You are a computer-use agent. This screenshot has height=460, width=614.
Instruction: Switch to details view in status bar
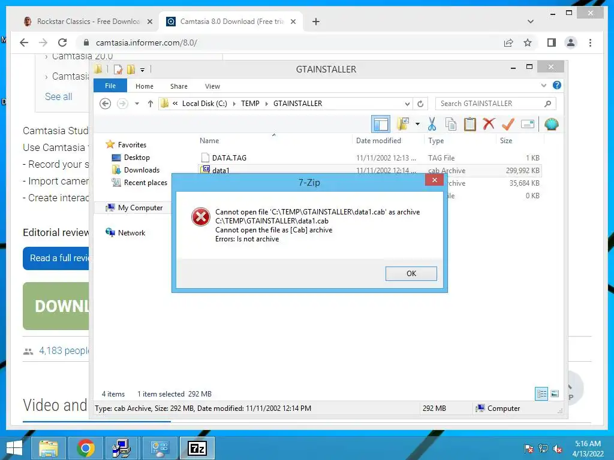(x=541, y=394)
